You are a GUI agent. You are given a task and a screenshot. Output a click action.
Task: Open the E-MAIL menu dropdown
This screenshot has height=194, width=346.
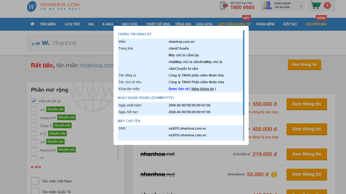pyautogui.click(x=109, y=24)
